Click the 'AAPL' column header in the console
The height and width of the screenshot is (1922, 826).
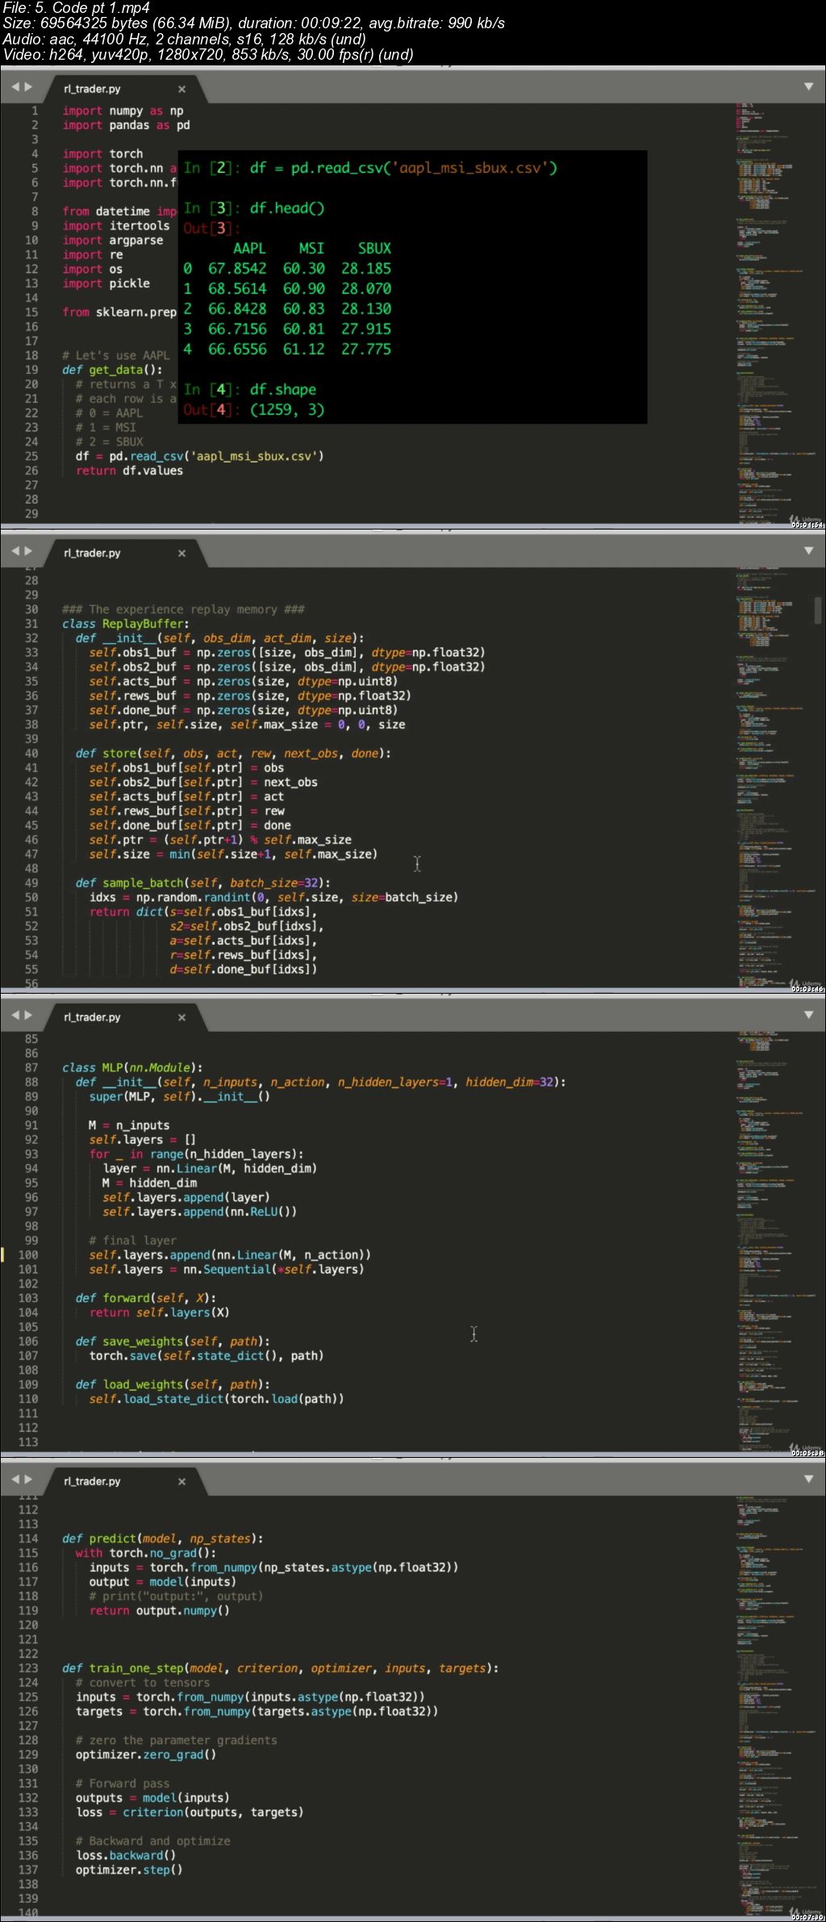(249, 249)
